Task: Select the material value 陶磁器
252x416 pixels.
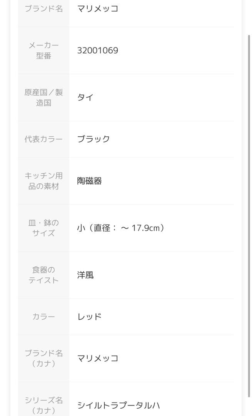Action: coord(89,181)
